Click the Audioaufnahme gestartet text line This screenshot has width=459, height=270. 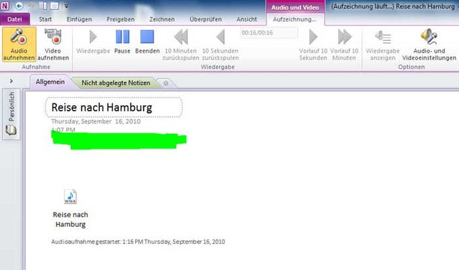pyautogui.click(x=138, y=242)
